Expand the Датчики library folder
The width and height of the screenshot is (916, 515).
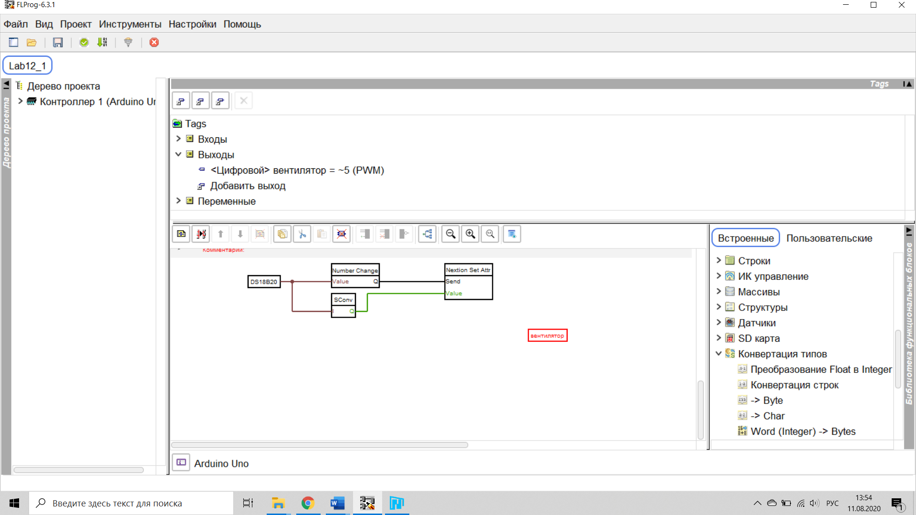[x=718, y=323]
